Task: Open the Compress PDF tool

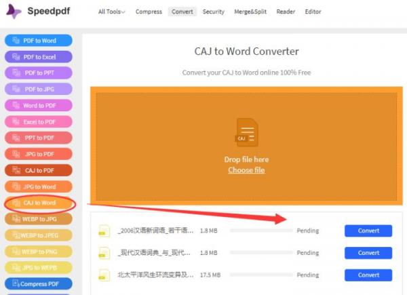Action: click(39, 284)
